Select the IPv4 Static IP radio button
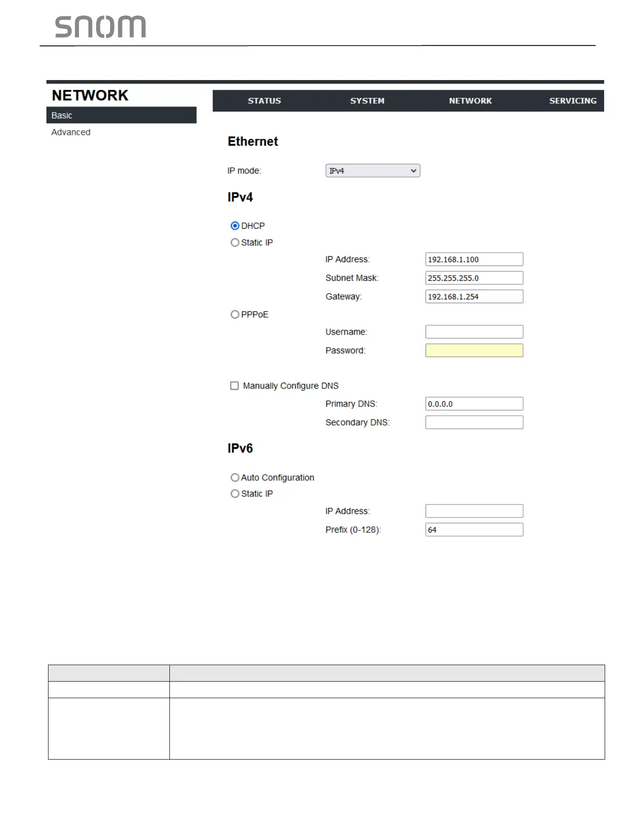 [235, 242]
